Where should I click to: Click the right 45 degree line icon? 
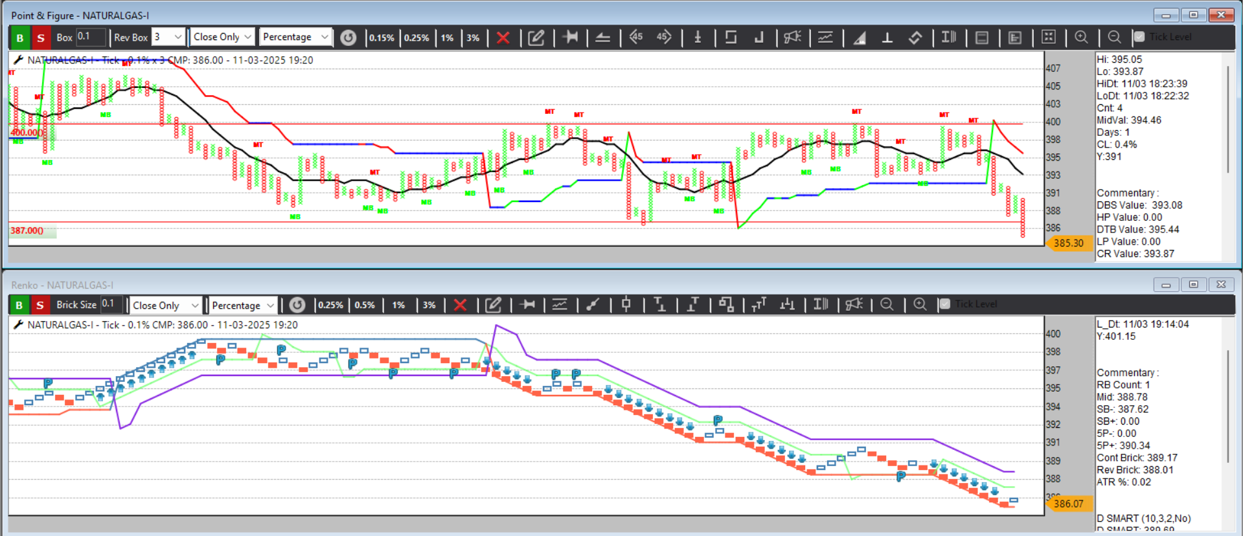(664, 37)
